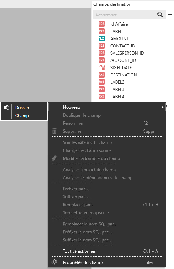Click the text type icon of DESTINATION
Image resolution: width=174 pixels, height=269 pixels.
coord(102,75)
